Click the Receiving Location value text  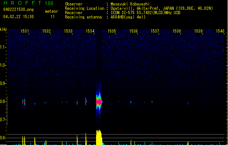[162, 8]
